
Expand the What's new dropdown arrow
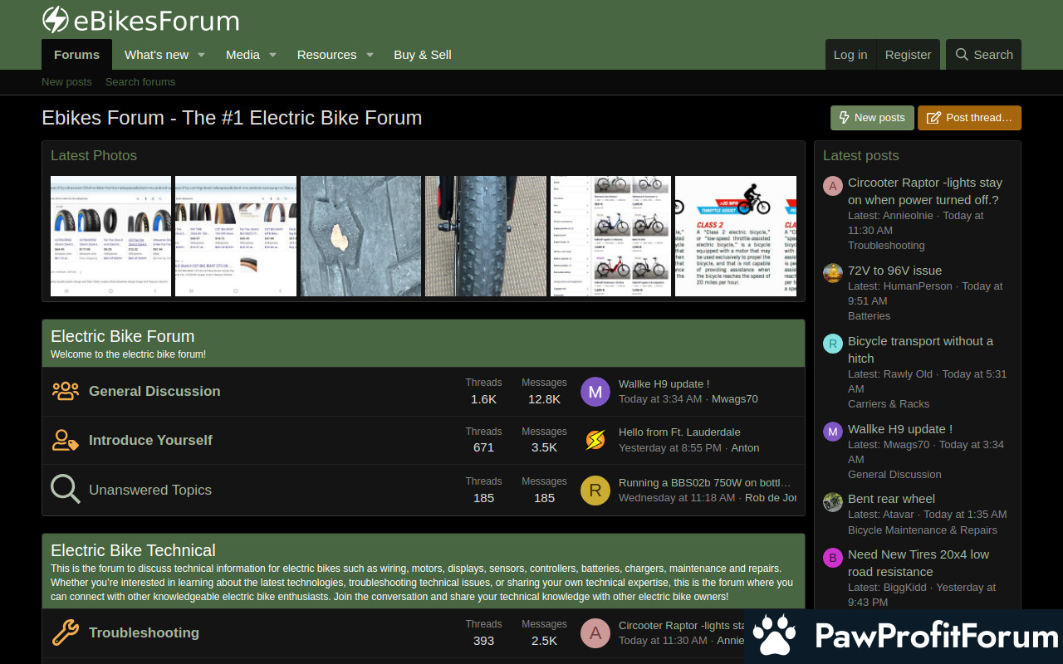201,55
